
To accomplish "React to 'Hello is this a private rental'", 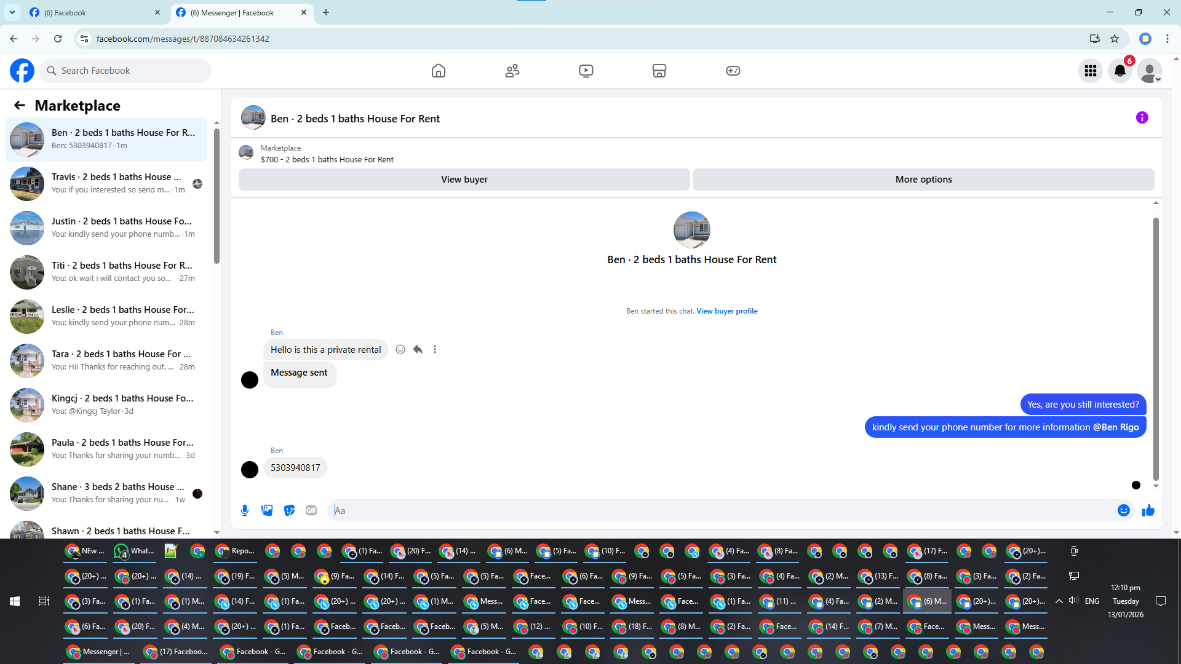I will pos(400,349).
